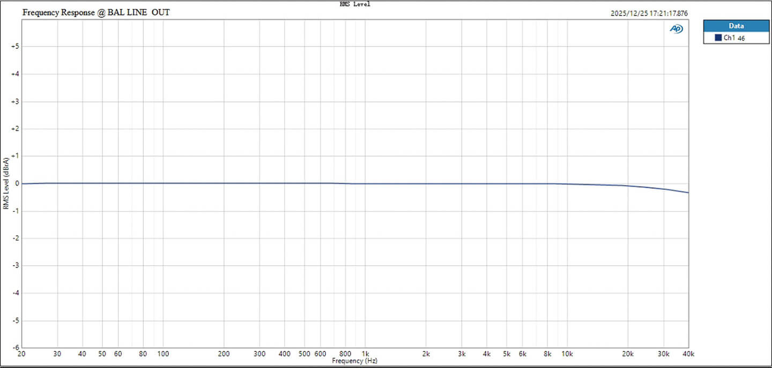Click the "100" frequency axis label
Viewport: 772px width, 368px height.
point(164,354)
